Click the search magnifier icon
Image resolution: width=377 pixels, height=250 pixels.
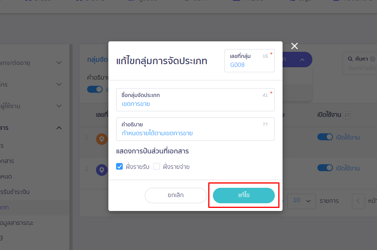click(x=350, y=59)
